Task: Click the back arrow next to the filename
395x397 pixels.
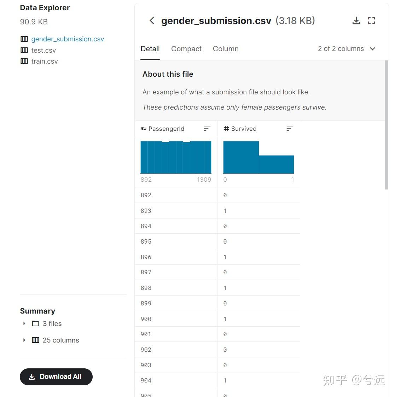Action: click(152, 21)
